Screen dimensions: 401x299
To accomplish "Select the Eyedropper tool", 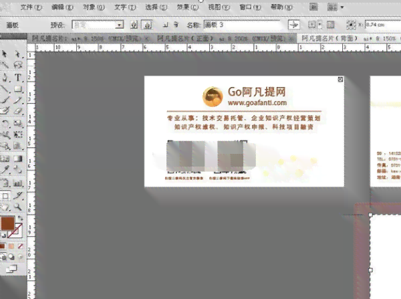I will (5, 169).
